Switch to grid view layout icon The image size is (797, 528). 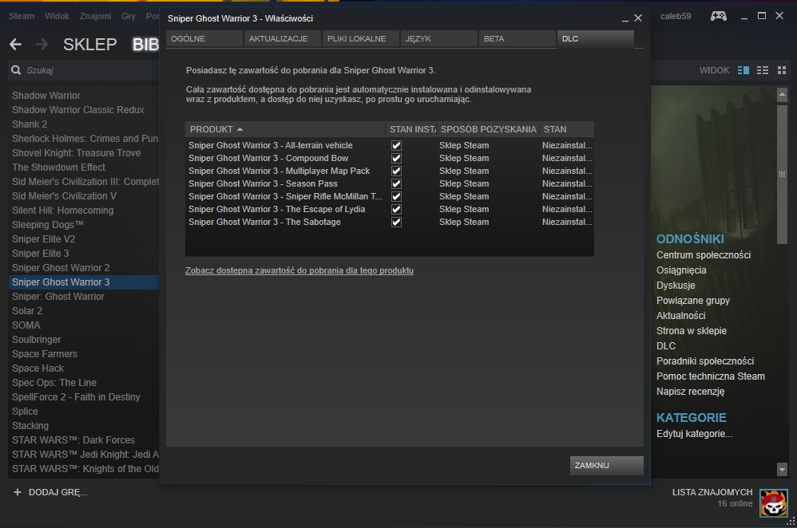coord(782,70)
